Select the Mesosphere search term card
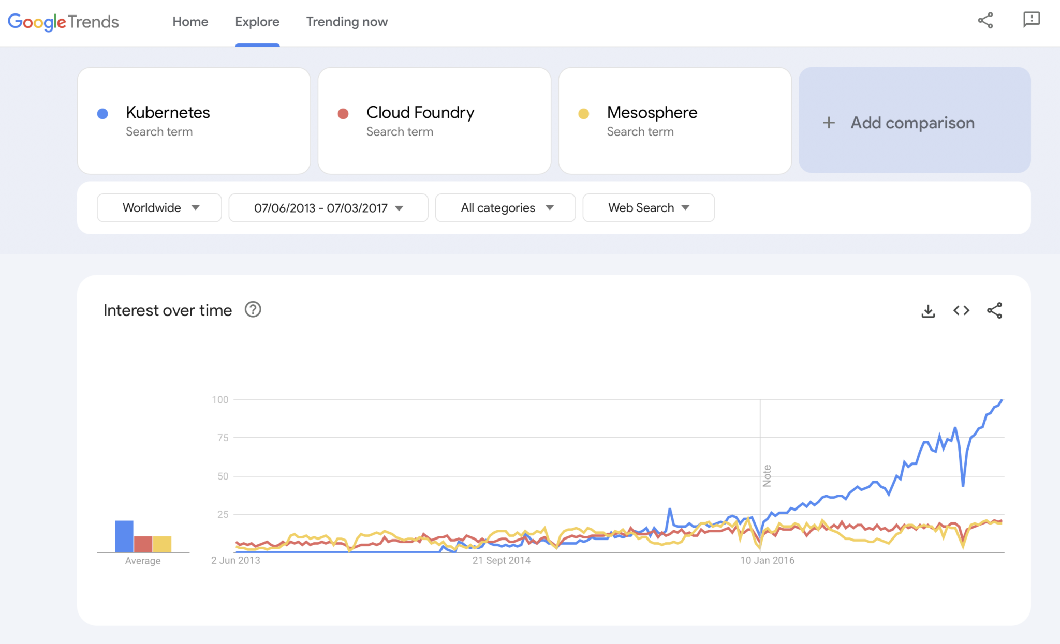 (674, 121)
